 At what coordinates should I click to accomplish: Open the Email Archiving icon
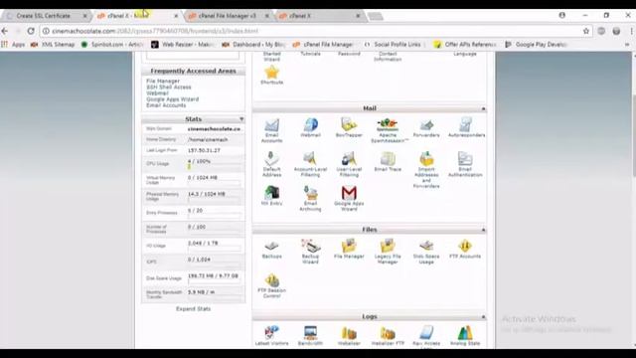point(310,193)
